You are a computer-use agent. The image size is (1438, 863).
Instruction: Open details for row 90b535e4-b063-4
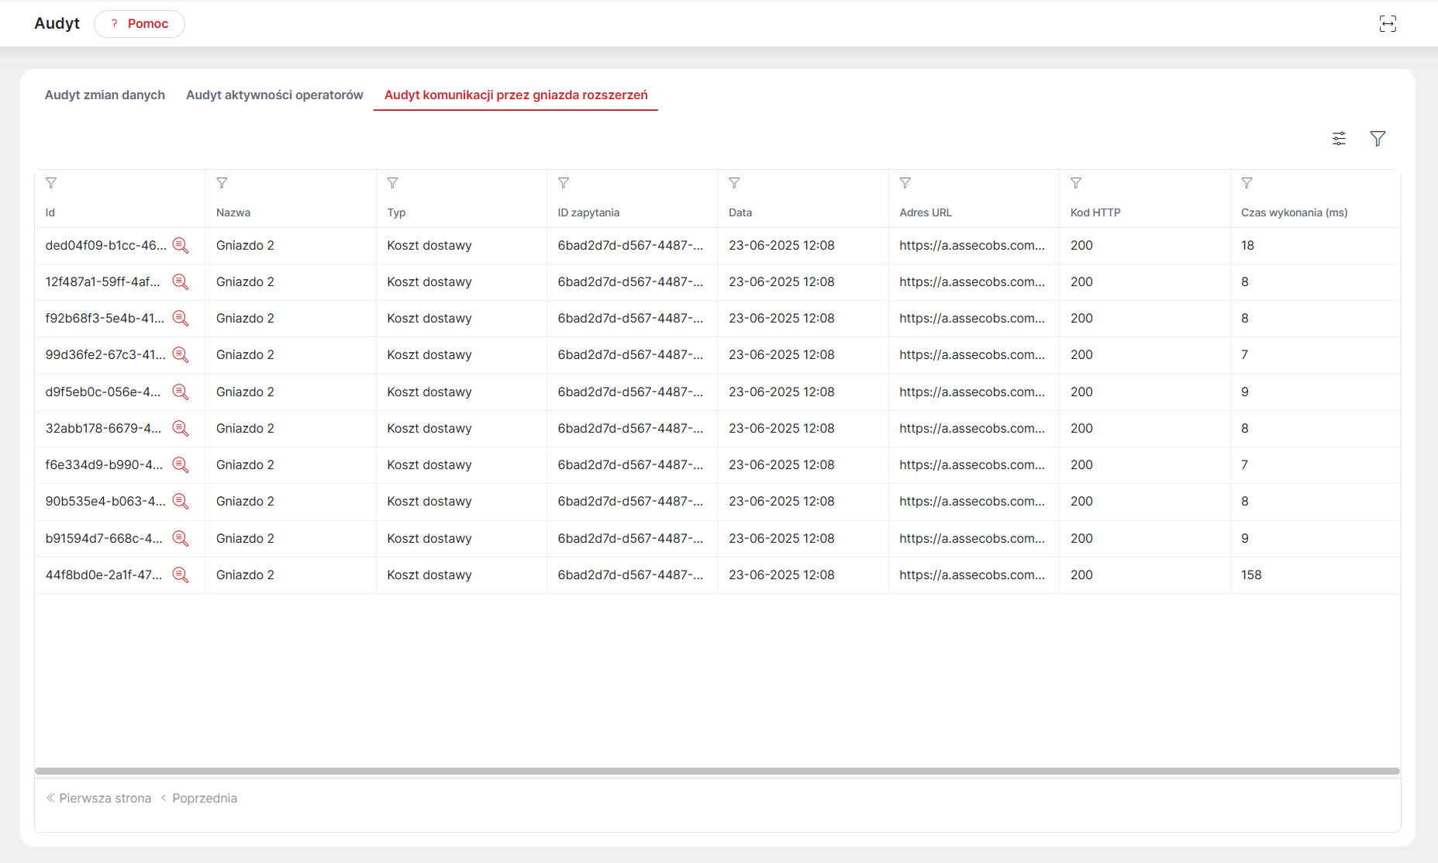(181, 502)
